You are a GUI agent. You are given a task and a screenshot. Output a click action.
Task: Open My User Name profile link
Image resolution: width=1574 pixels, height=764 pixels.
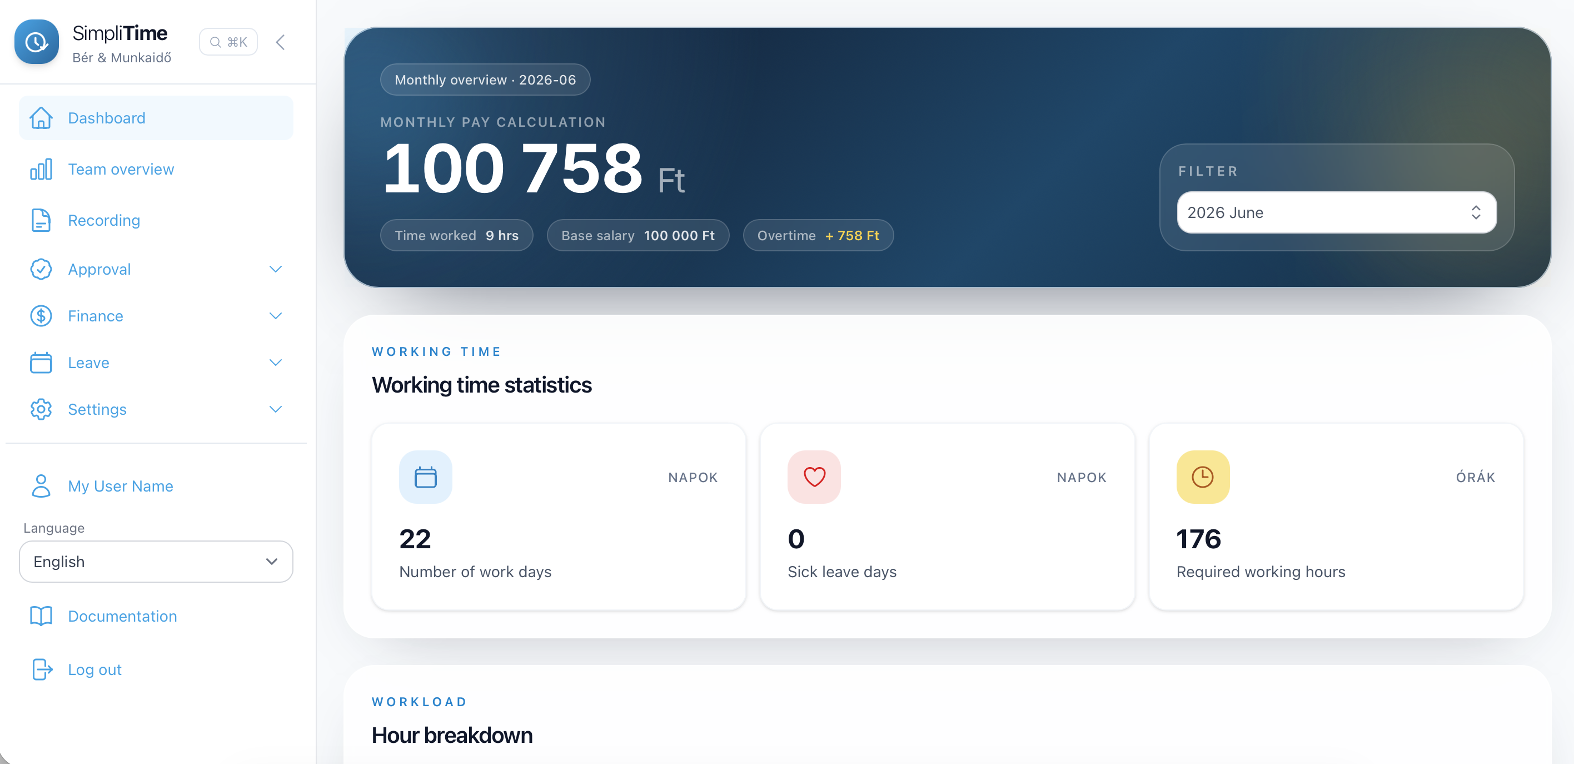point(121,486)
